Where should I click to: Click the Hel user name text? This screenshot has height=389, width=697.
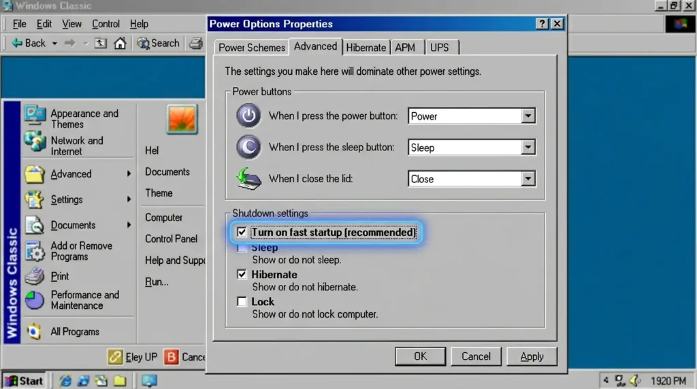click(x=152, y=150)
